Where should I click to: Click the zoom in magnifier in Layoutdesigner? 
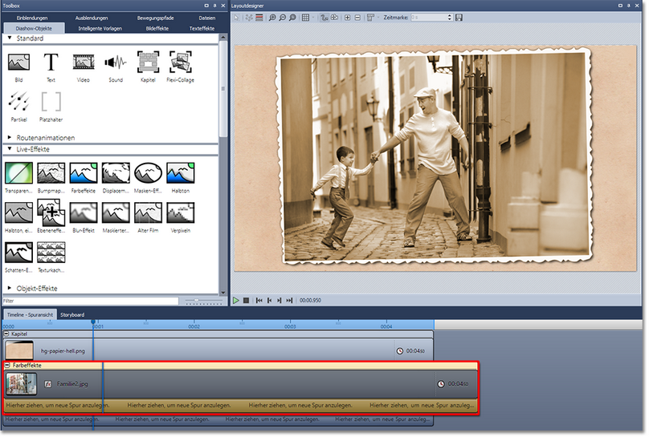click(273, 17)
